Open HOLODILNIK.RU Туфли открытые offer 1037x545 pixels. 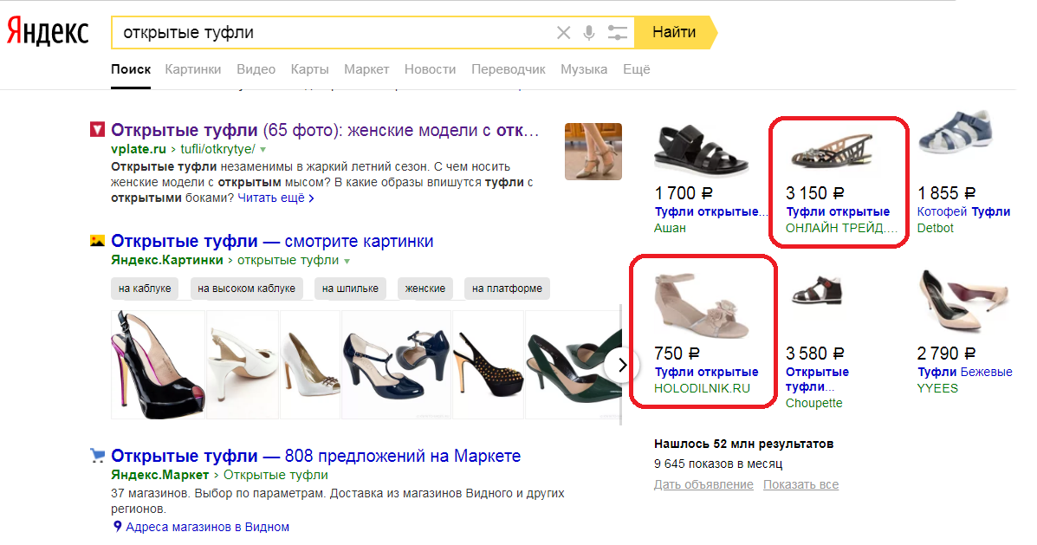(x=706, y=373)
